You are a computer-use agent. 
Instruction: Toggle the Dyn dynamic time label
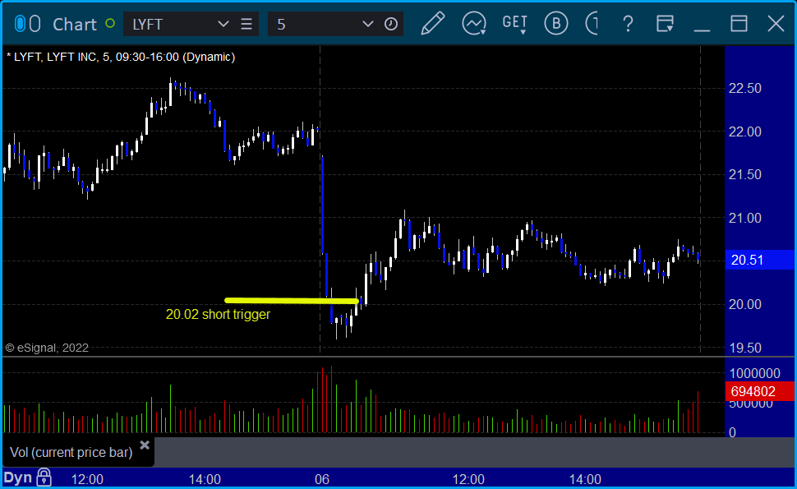[18, 477]
